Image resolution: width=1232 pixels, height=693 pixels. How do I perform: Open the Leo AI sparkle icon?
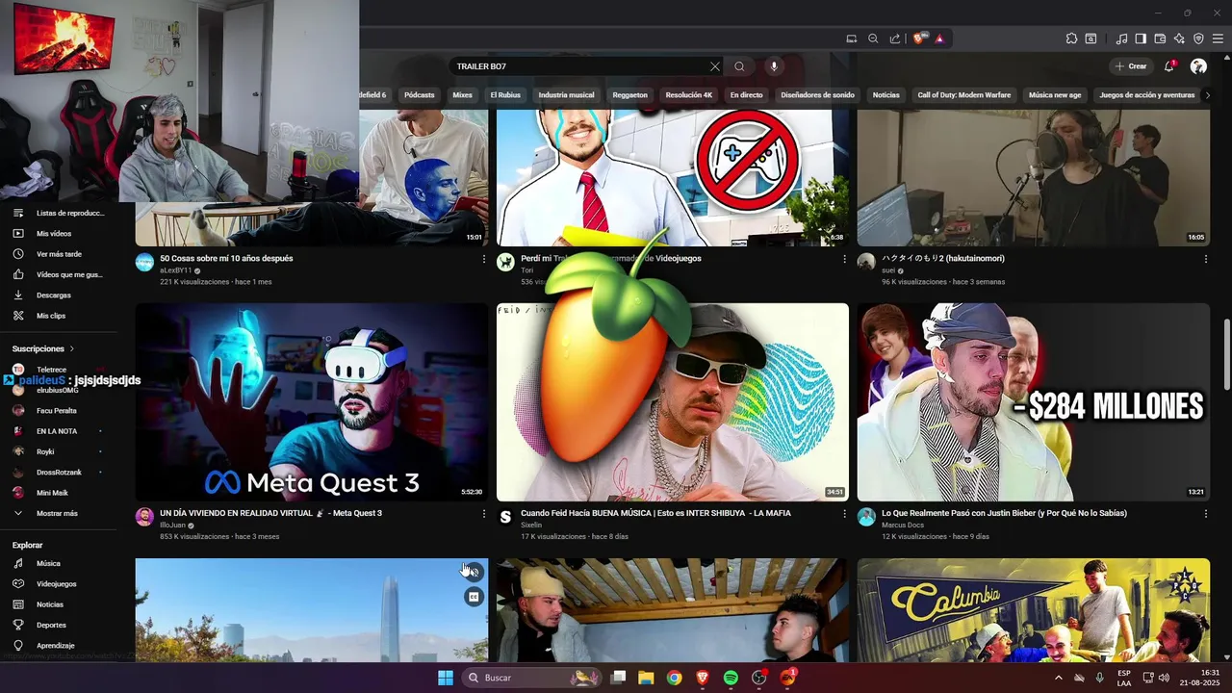click(x=1179, y=38)
